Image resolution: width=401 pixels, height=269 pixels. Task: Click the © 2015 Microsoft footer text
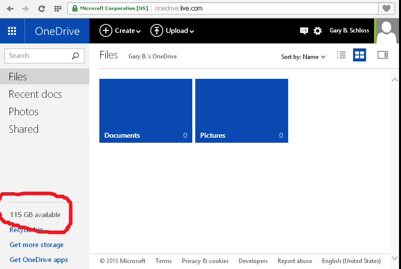pos(122,261)
